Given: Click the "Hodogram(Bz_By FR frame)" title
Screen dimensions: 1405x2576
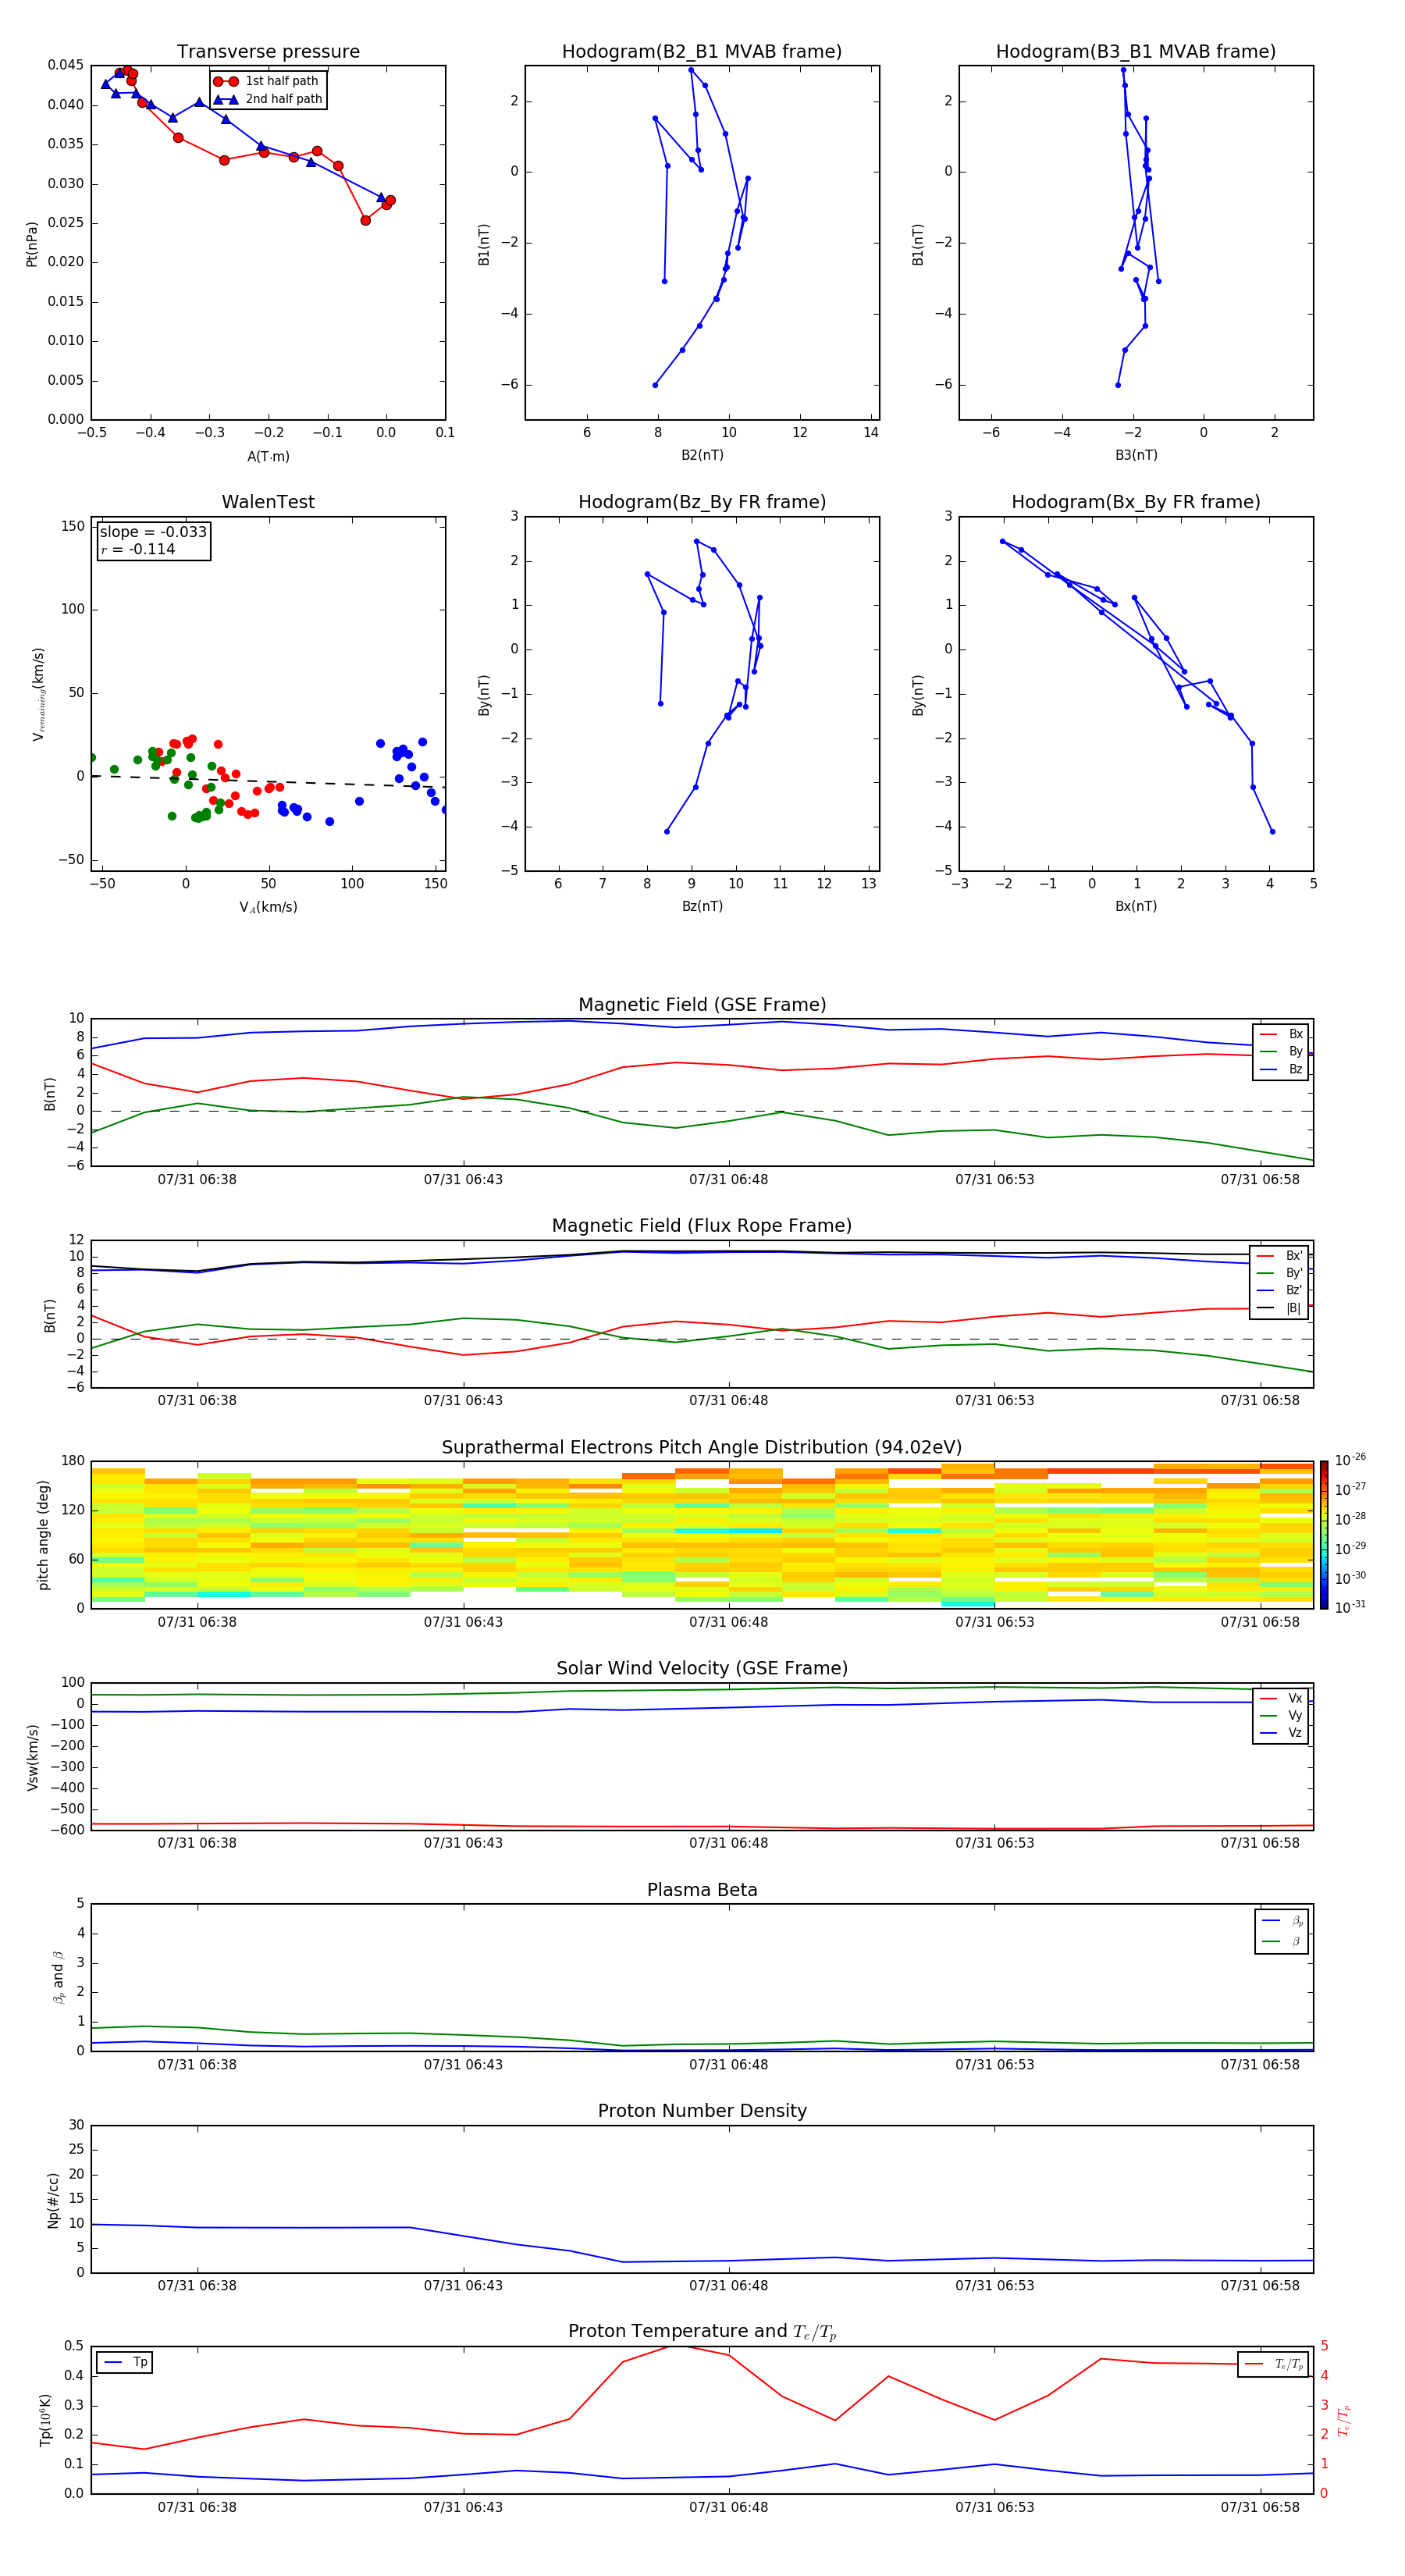Looking at the screenshot, I should click(x=702, y=502).
